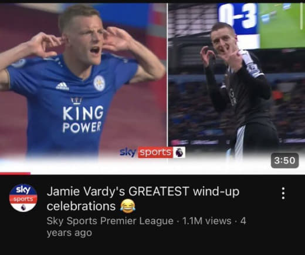Click the Premier League lion in channel avatar

[23, 207]
